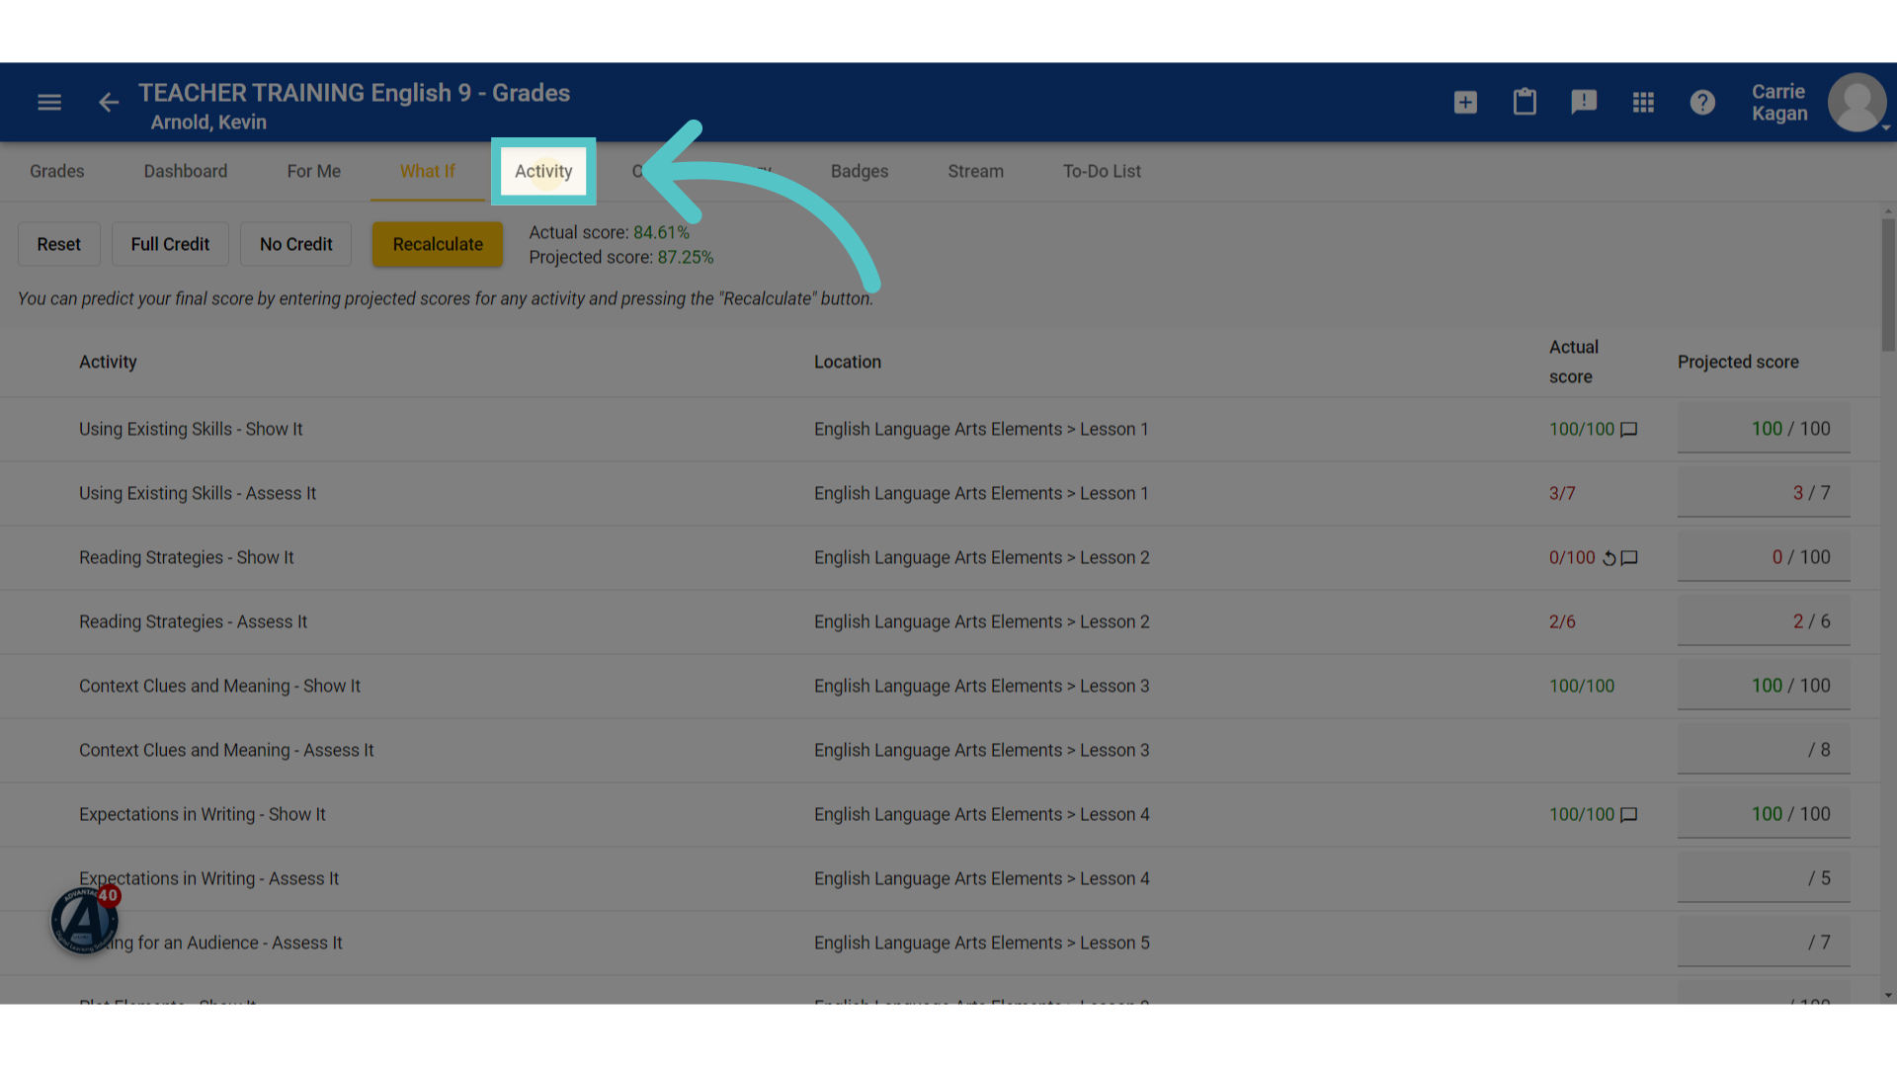The height and width of the screenshot is (1067, 1897).
Task: Open the Activity tab
Action: 543,171
